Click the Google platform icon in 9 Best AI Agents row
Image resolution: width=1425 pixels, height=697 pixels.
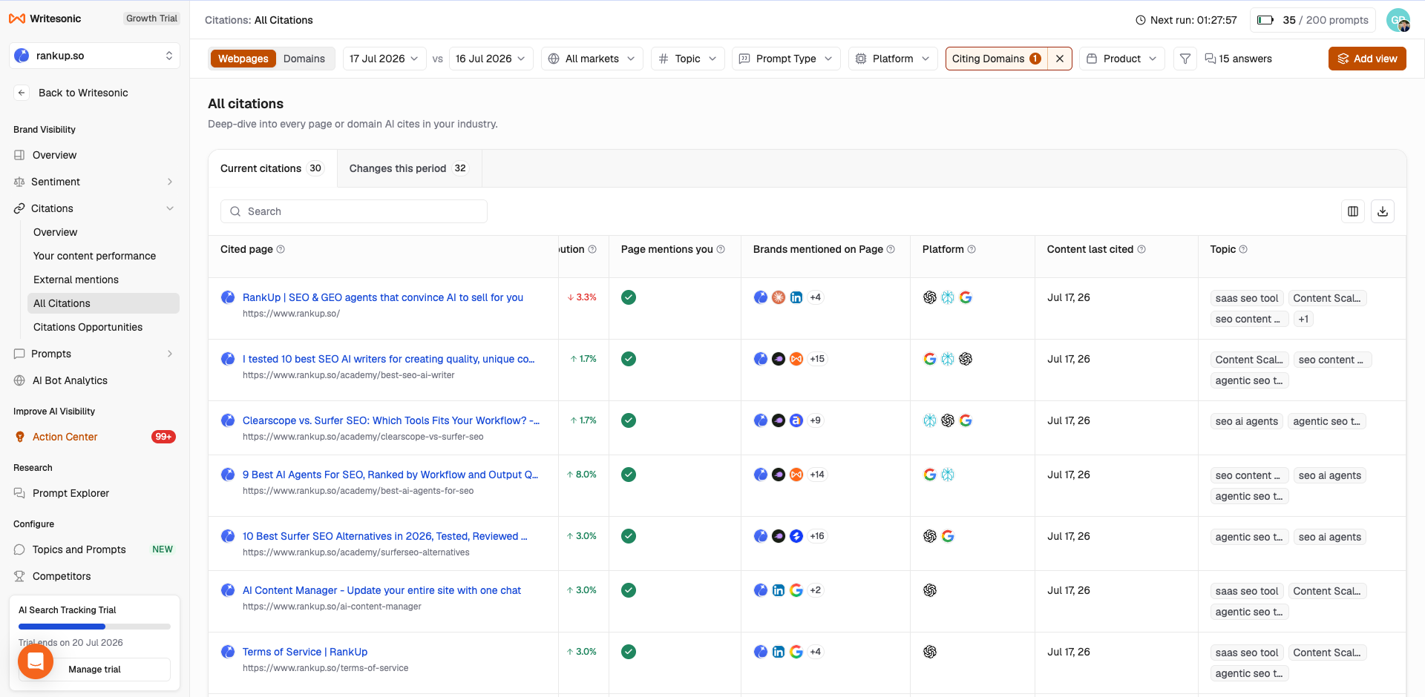(930, 475)
